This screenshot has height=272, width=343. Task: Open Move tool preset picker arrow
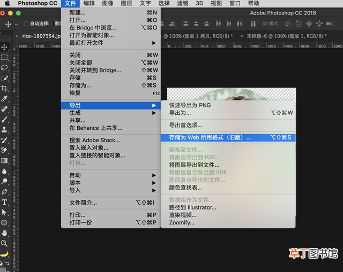pos(17,24)
